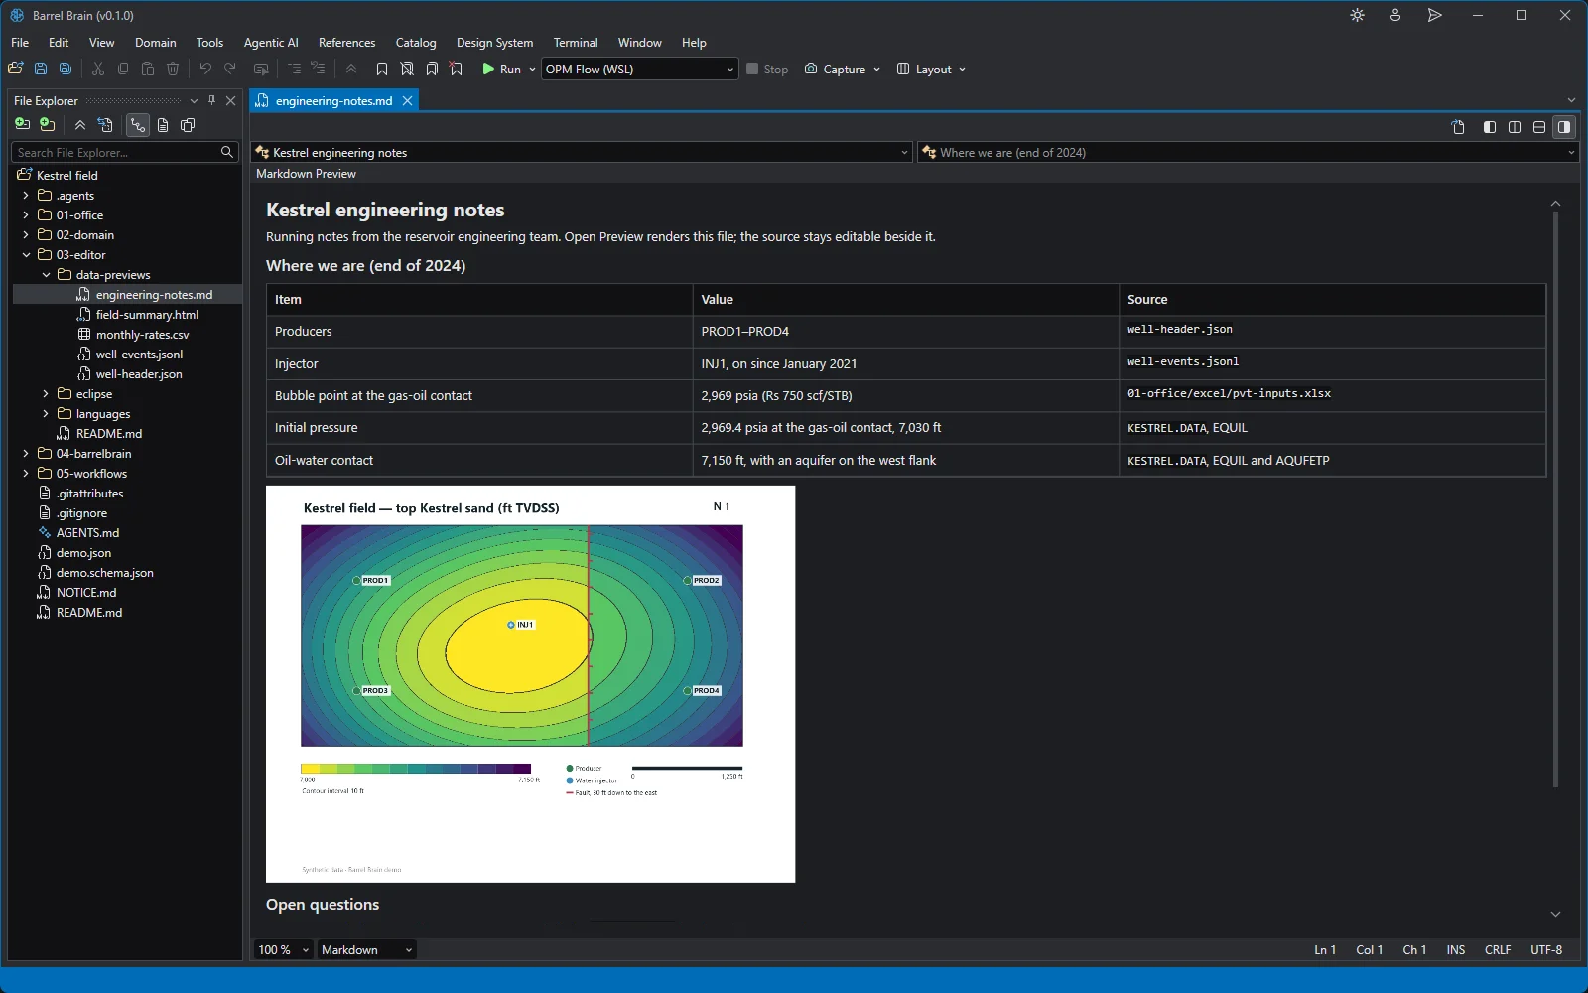This screenshot has width=1588, height=993.
Task: Click the Save All toolbar icon
Action: click(66, 69)
